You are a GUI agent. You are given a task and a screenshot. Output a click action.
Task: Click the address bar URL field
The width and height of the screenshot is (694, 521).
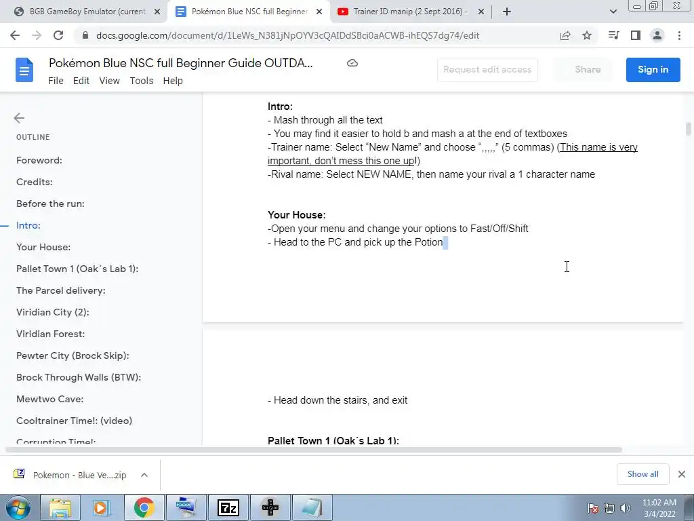click(287, 35)
